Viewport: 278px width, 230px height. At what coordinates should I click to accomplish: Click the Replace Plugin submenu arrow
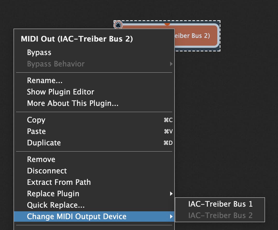(171, 194)
